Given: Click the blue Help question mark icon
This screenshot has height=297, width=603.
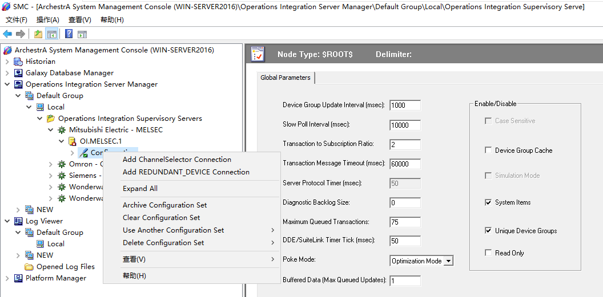Looking at the screenshot, I should point(69,34).
